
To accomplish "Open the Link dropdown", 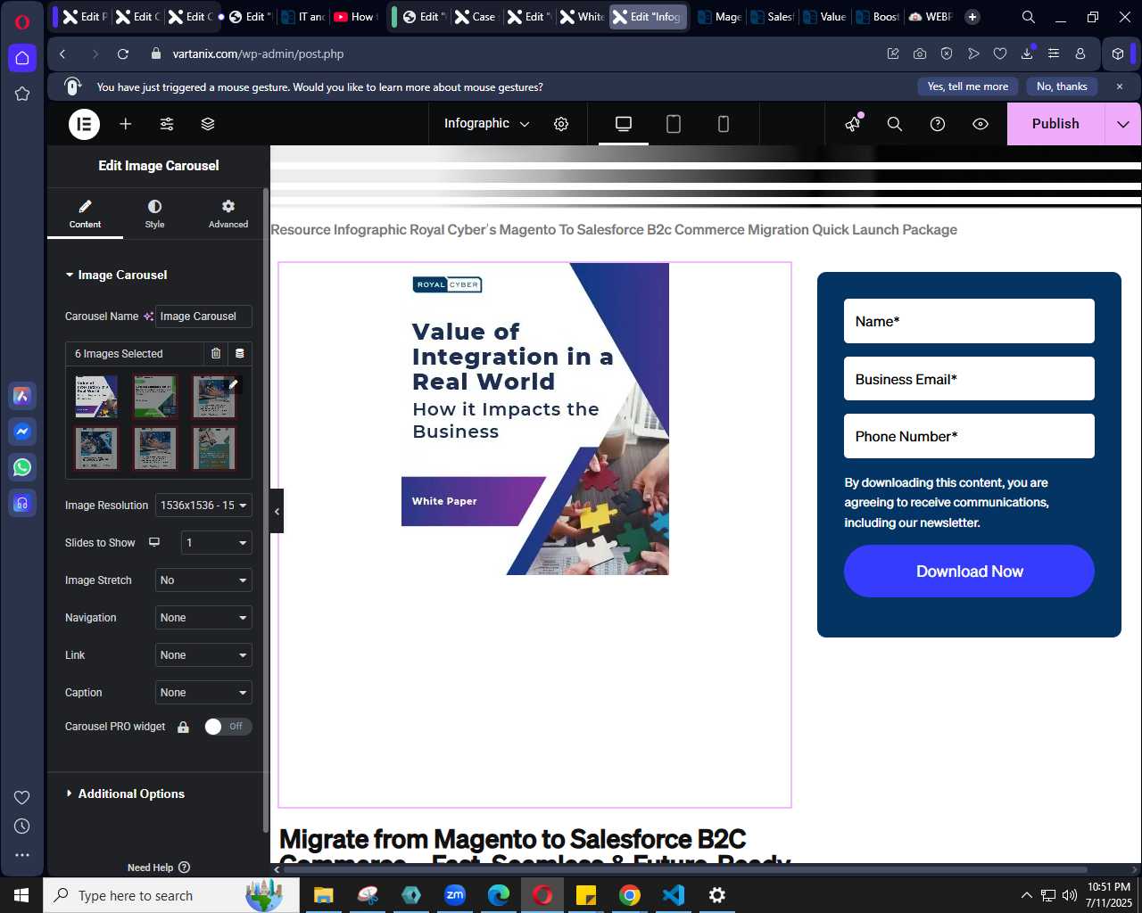I will [203, 655].
